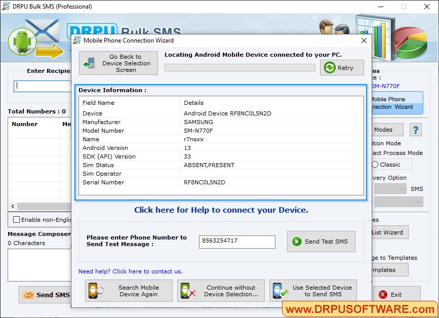Select the Search Mobile Device Again phone icon

[x=94, y=291]
